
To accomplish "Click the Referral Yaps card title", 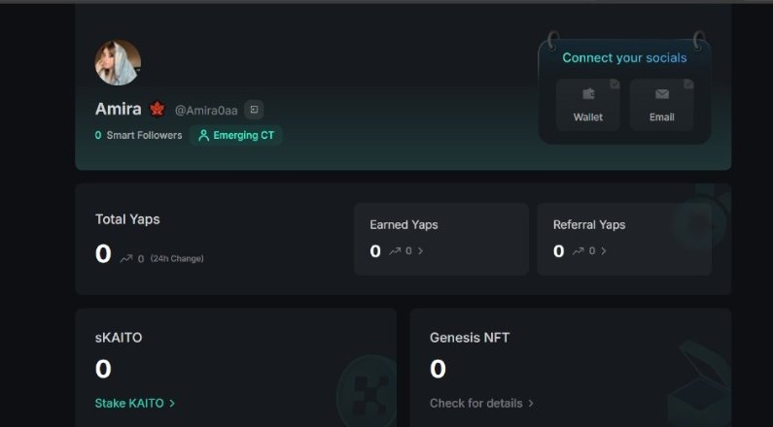I will [589, 225].
